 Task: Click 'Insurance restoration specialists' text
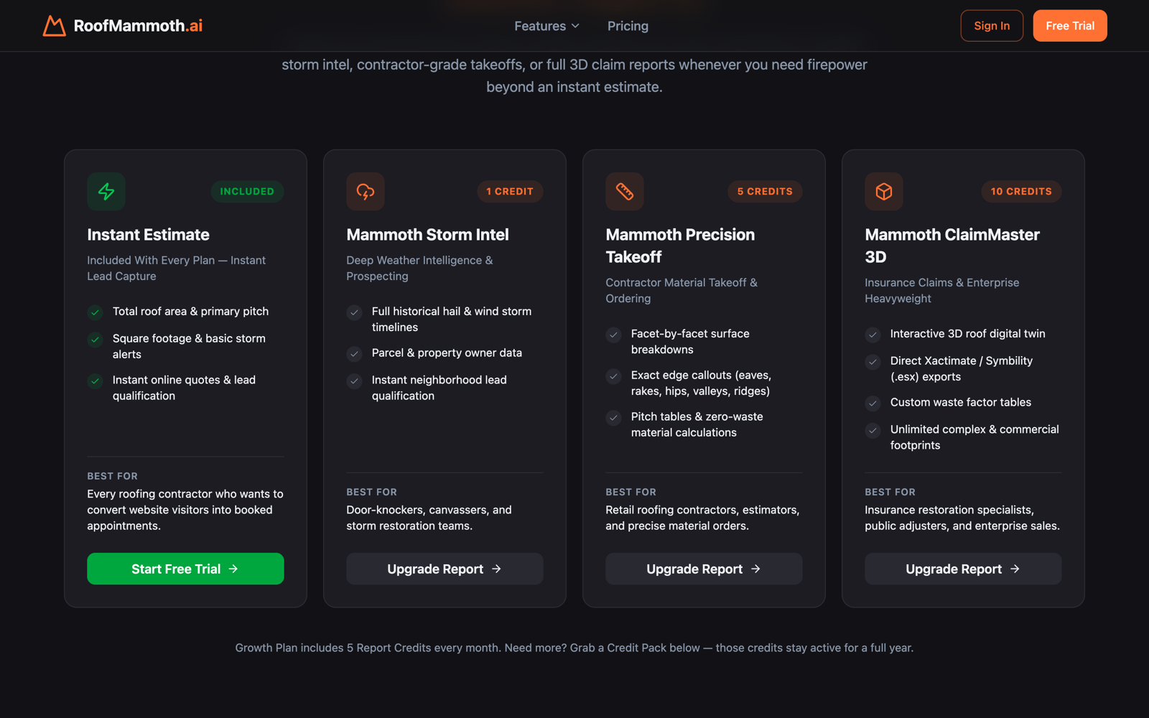[x=962, y=518]
